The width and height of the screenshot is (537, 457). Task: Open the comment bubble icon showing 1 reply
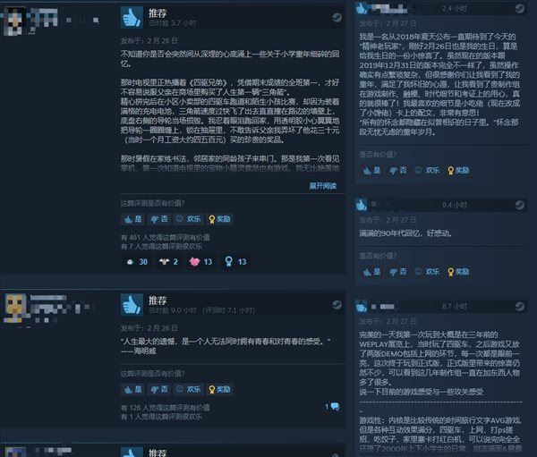tap(335, 407)
